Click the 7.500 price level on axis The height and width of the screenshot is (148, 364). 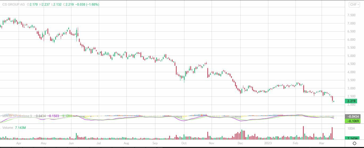352,15
